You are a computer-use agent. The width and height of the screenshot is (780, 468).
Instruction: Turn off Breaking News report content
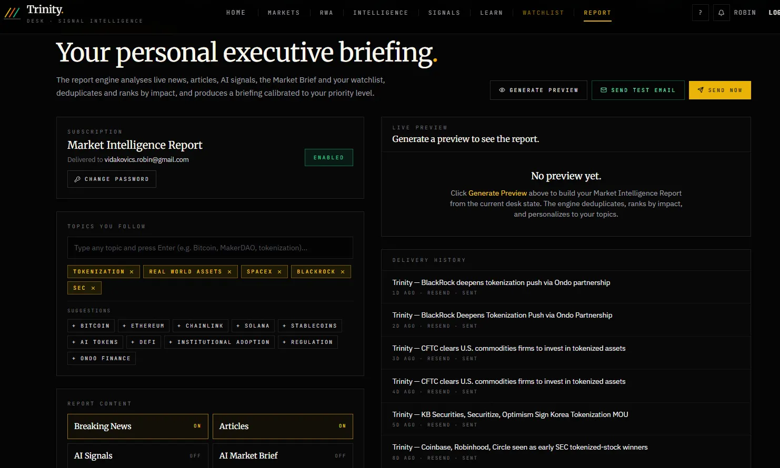[x=138, y=426]
